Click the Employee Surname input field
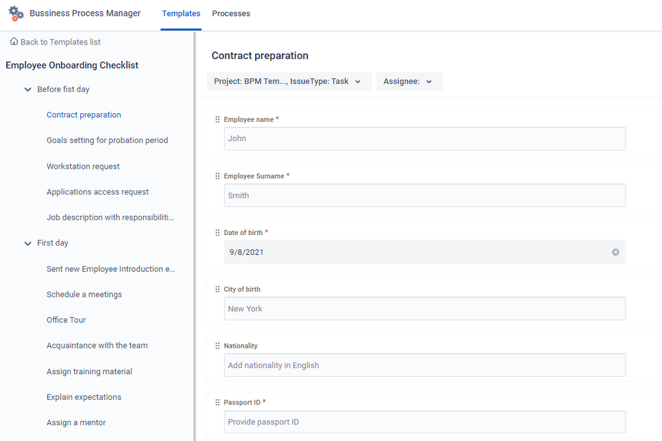Viewport: 662px width, 441px height. coord(425,195)
